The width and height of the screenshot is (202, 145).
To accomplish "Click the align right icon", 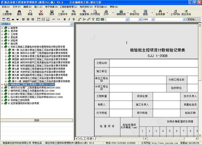I will [x=33, y=19].
